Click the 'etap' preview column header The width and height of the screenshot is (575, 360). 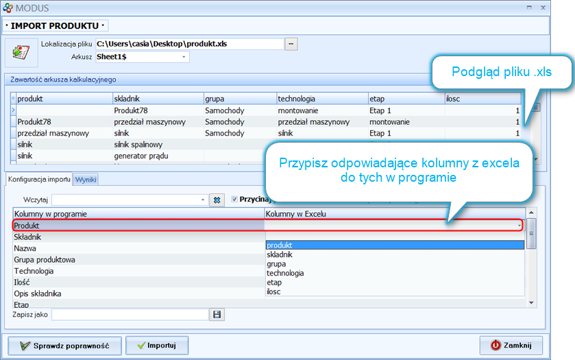pyautogui.click(x=406, y=99)
